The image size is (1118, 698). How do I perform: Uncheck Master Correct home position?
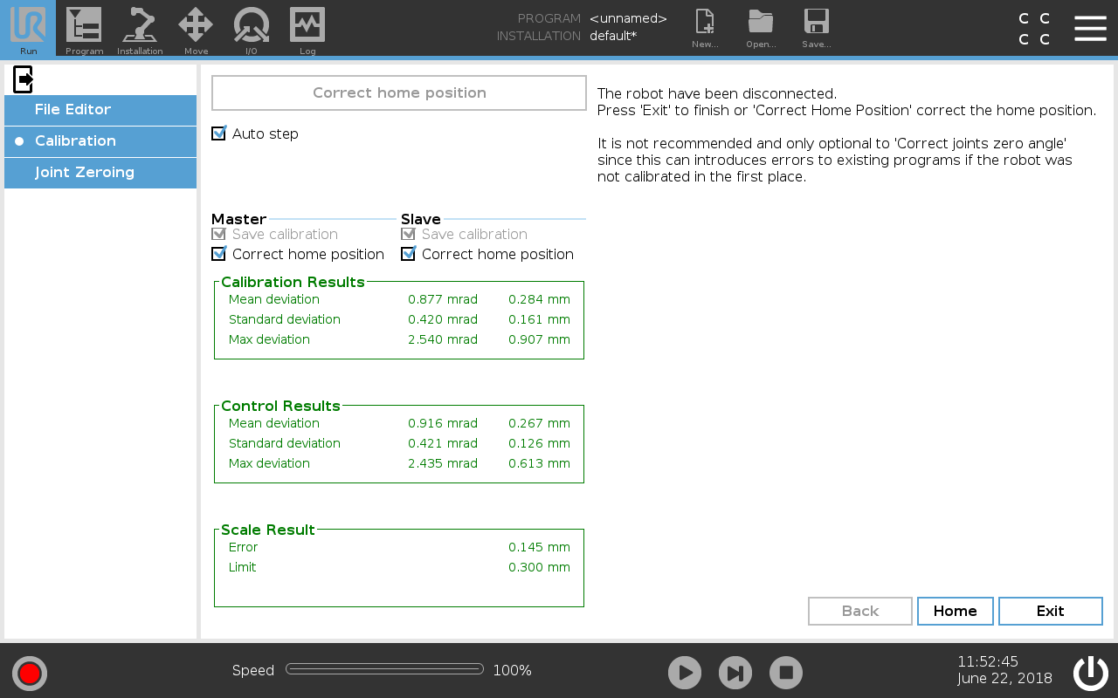coord(219,254)
